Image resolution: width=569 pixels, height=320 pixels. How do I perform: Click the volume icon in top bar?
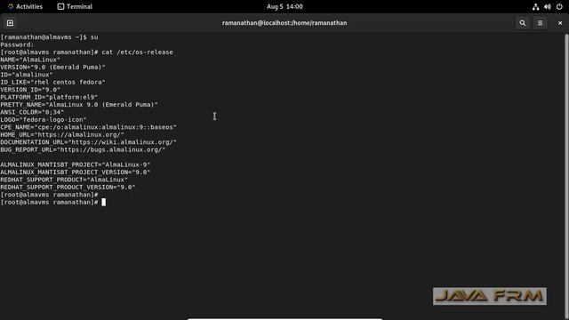[548, 6]
